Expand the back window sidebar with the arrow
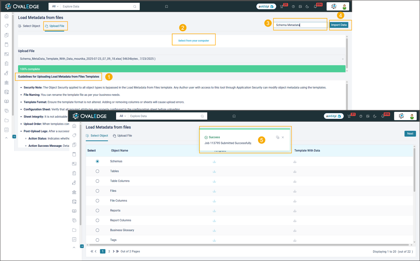This screenshot has width=420, height=261. pyautogui.click(x=14, y=137)
